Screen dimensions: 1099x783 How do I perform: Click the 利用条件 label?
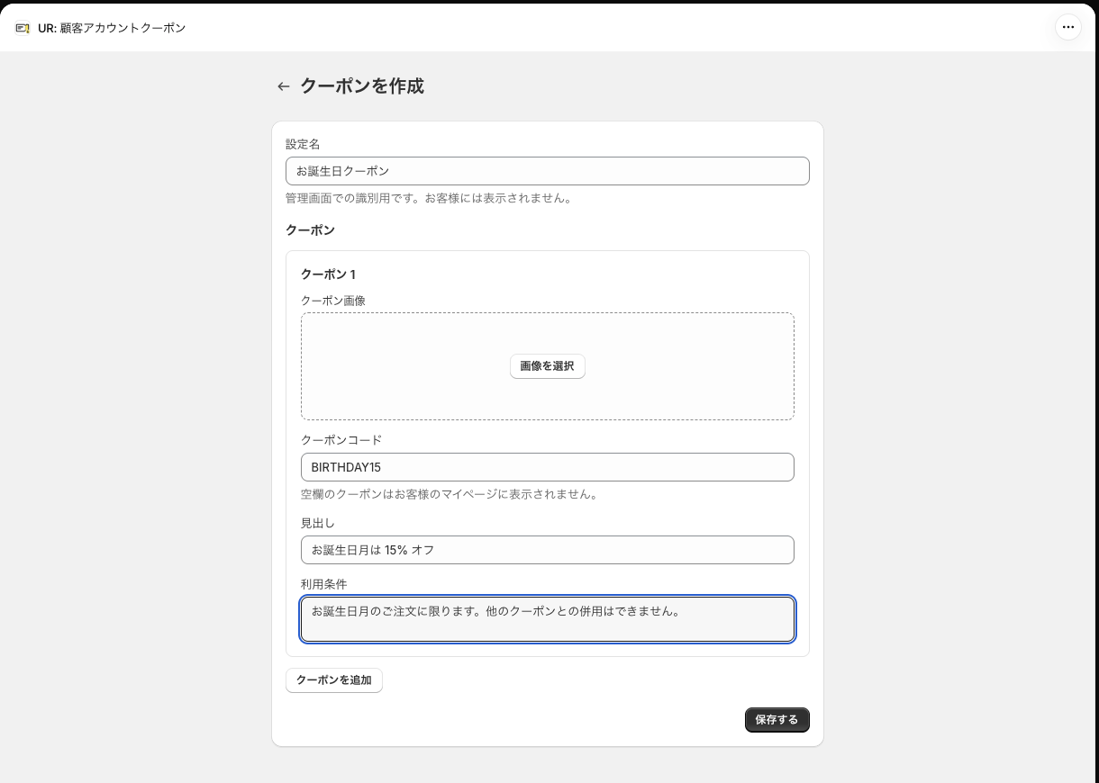click(x=323, y=584)
